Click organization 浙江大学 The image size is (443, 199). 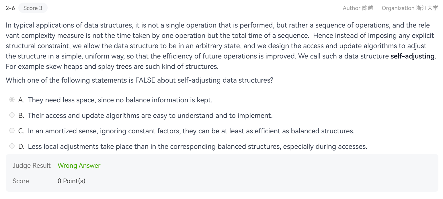(427, 8)
